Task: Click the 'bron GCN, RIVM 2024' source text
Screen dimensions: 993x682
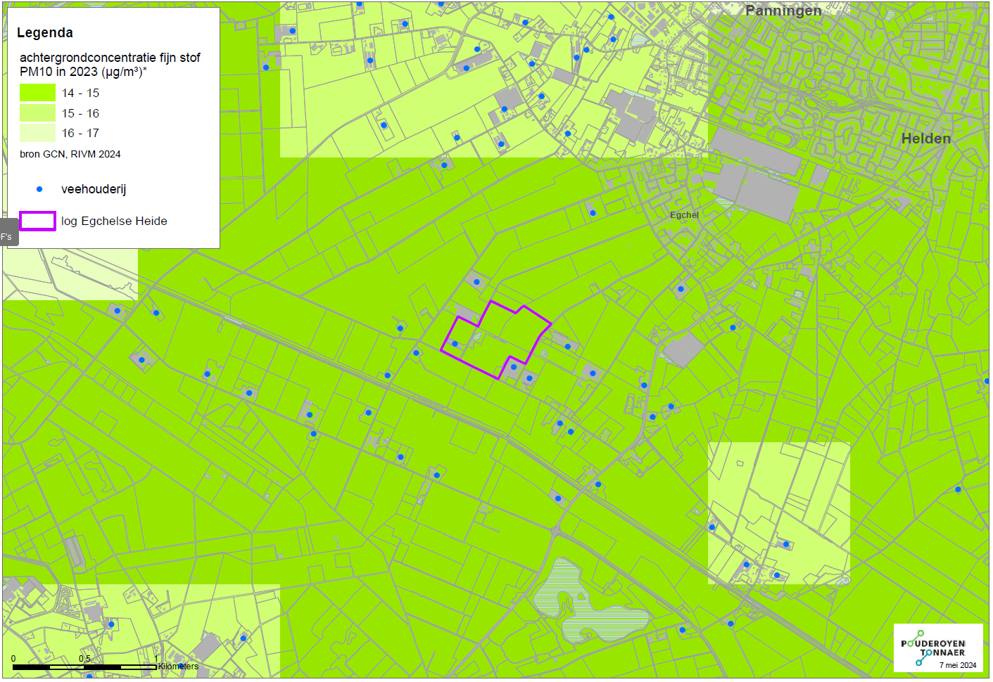Action: click(x=70, y=154)
